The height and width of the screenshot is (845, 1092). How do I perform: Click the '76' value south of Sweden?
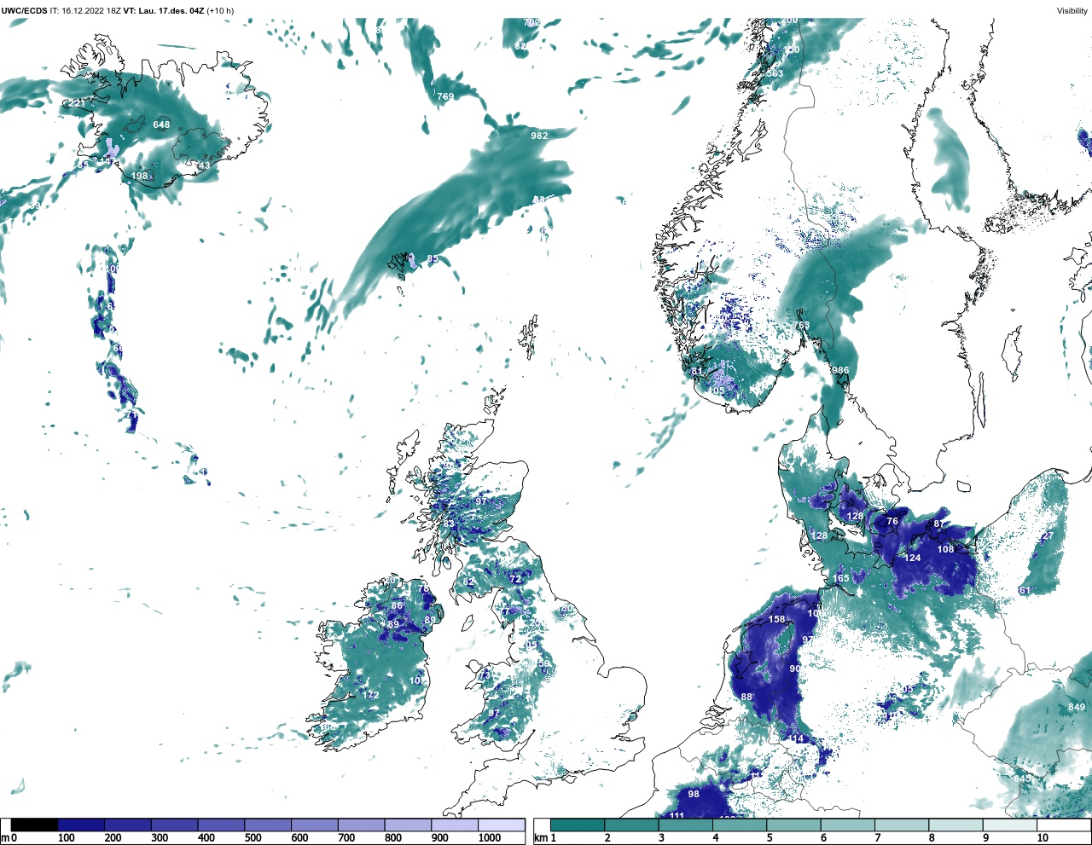point(892,522)
